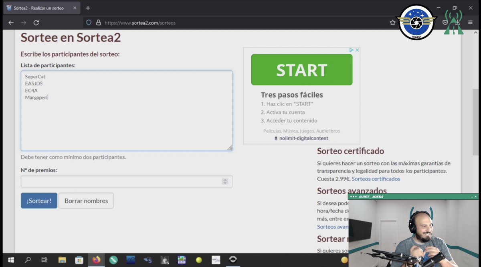The image size is (481, 267).
Task: Click the Firefox taskbar icon
Action: coord(96,260)
